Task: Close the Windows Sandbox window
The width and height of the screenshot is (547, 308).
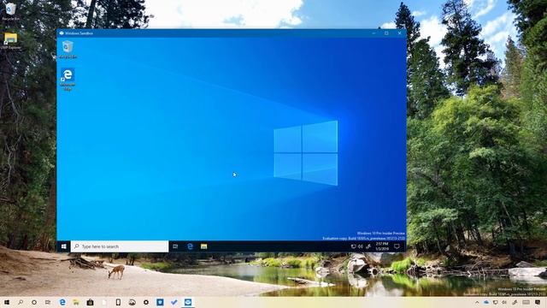Action: pyautogui.click(x=399, y=33)
